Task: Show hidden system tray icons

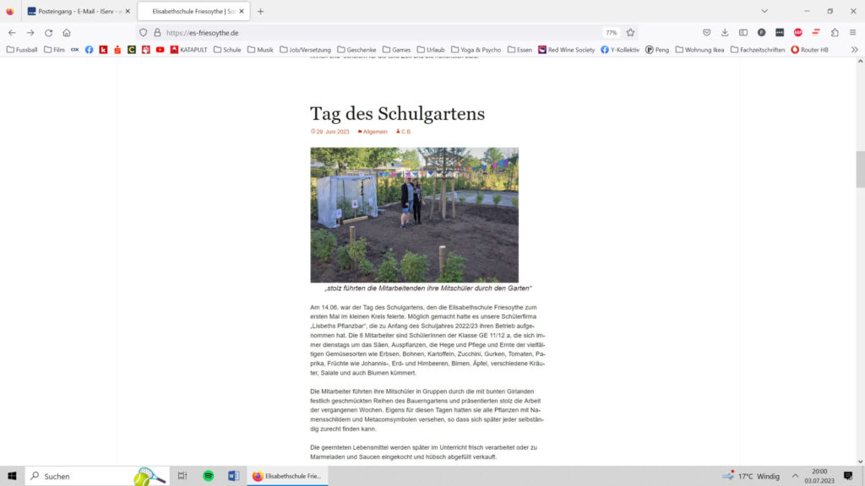Action: pos(795,476)
